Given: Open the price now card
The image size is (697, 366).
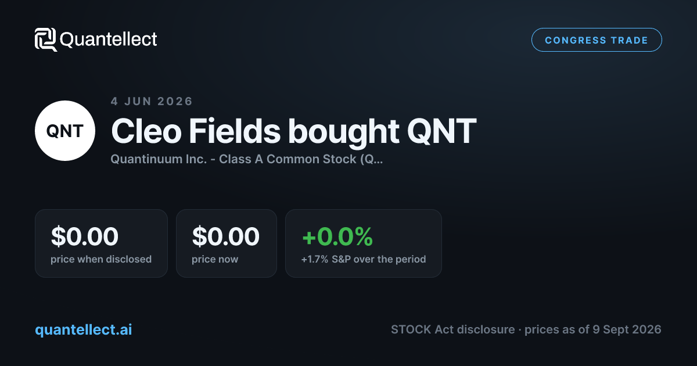Looking at the screenshot, I should click(x=227, y=243).
